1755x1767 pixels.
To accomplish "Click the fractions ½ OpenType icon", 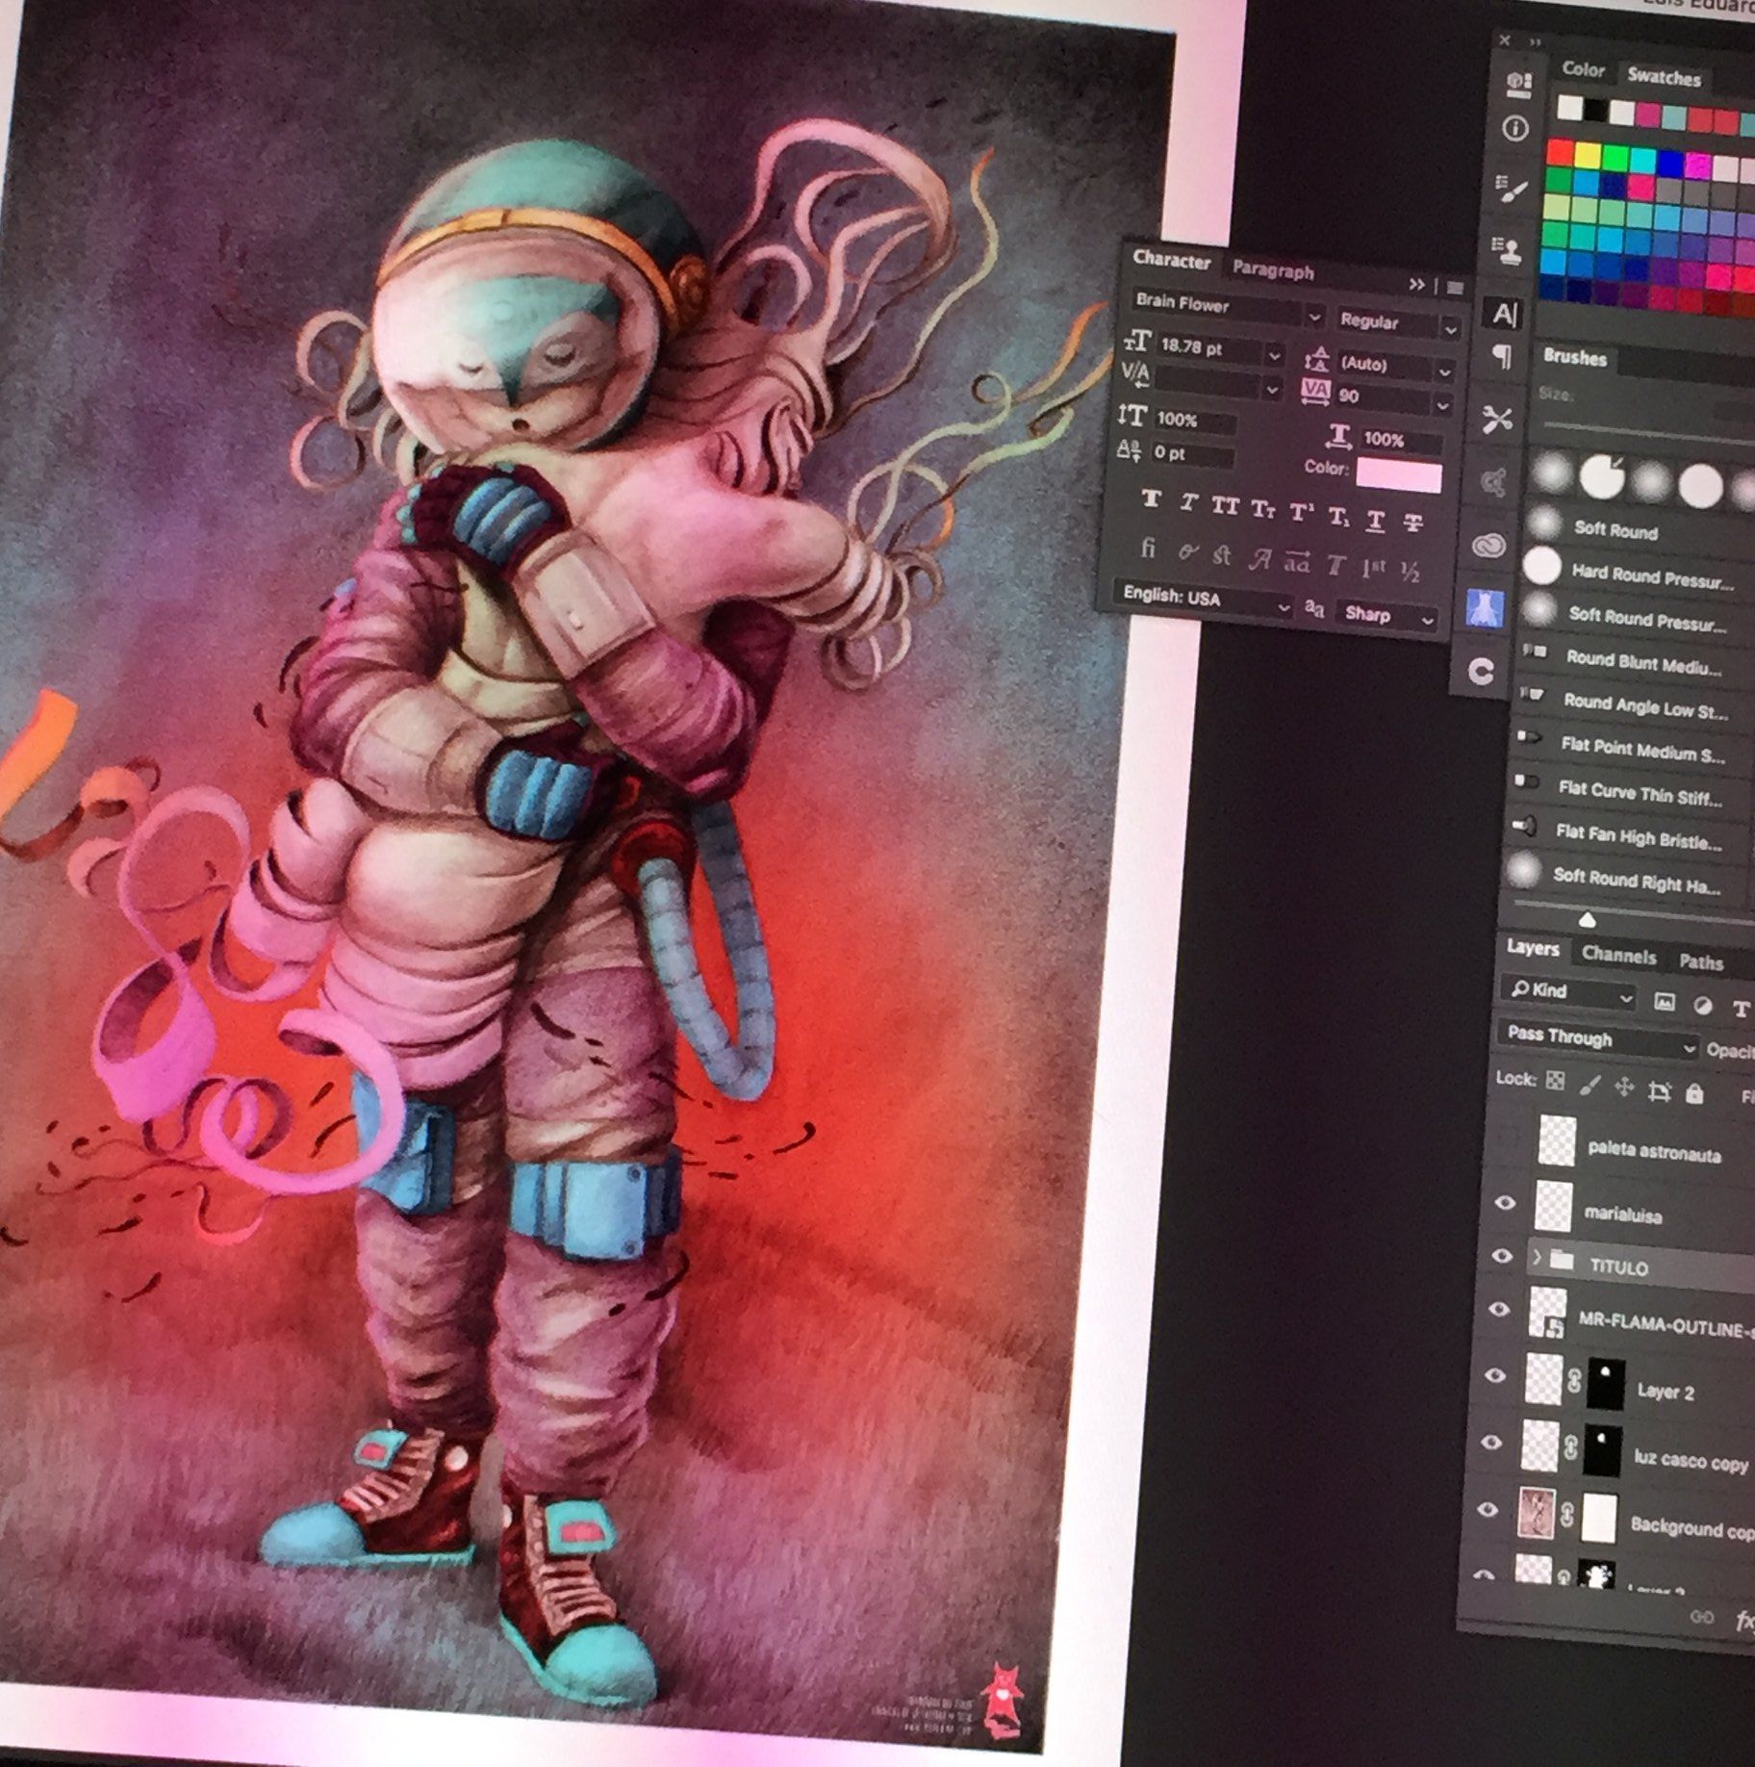I will coord(1411,572).
